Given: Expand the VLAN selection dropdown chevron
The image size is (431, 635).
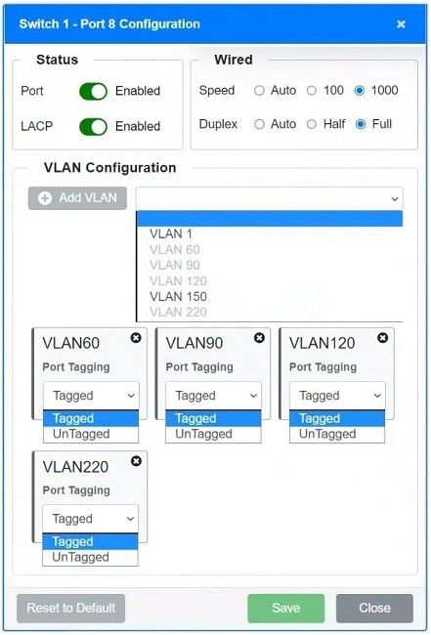Looking at the screenshot, I should point(394,198).
